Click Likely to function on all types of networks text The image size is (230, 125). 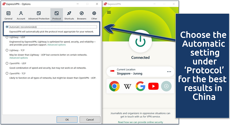click(53, 78)
